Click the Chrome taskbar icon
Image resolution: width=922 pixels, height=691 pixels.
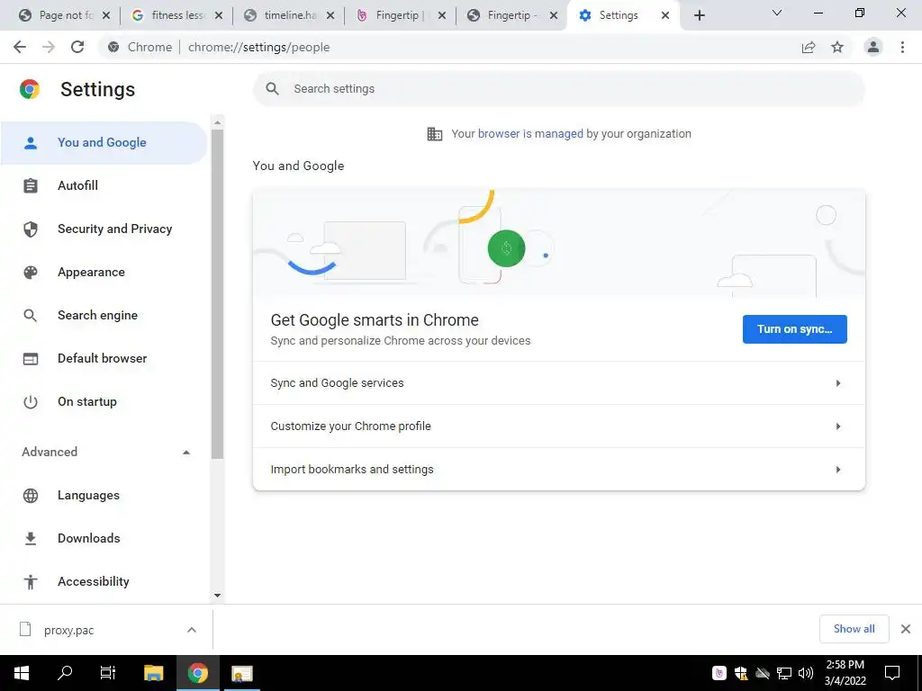[198, 673]
